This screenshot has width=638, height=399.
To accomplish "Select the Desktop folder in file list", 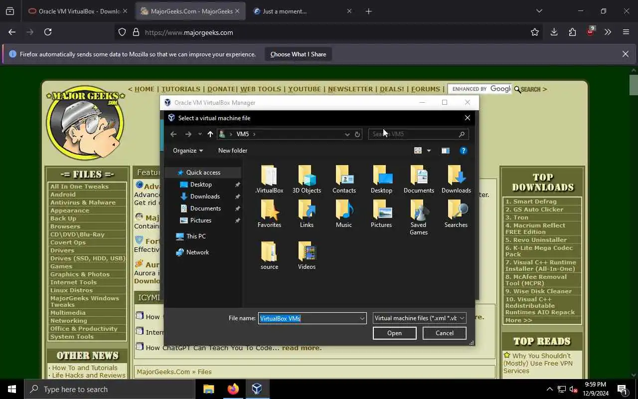I will tap(381, 180).
